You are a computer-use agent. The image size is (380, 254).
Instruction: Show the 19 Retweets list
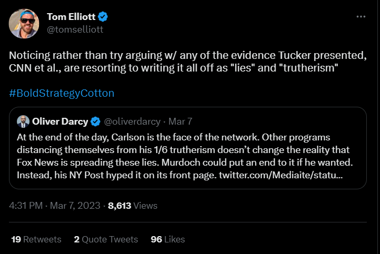pos(36,239)
